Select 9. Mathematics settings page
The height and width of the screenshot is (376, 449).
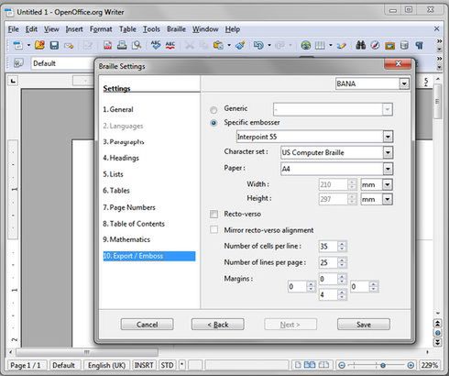click(126, 239)
